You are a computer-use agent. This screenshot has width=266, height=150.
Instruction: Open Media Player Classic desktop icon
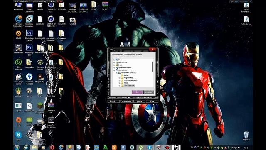click(18, 79)
